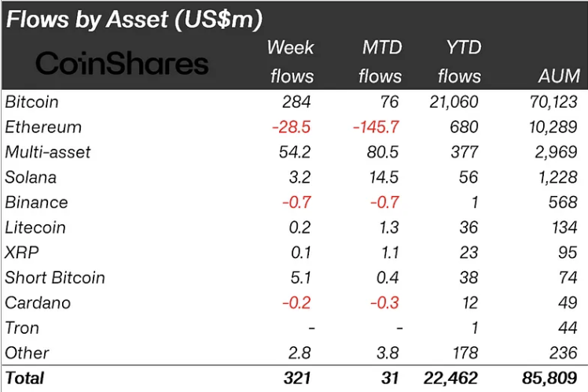Select the XRP row label
The image size is (588, 392).
(x=22, y=253)
